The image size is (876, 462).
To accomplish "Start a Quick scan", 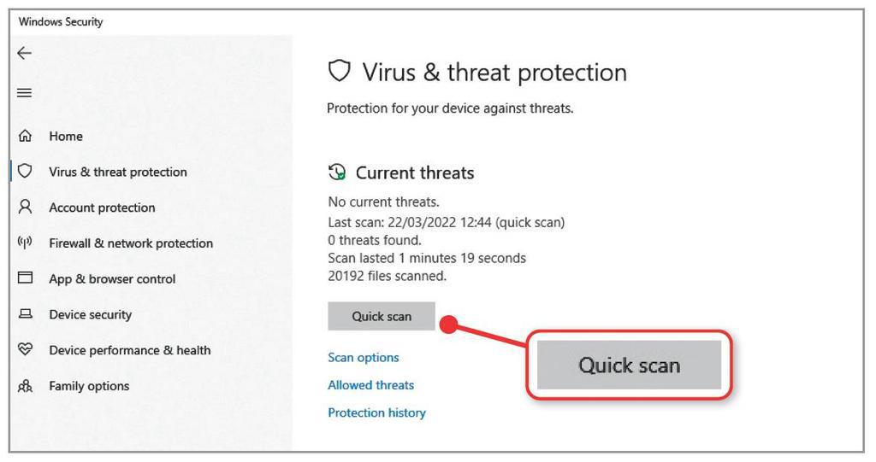I will point(382,316).
